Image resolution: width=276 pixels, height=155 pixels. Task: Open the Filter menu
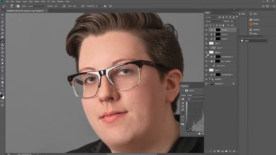pos(43,1)
